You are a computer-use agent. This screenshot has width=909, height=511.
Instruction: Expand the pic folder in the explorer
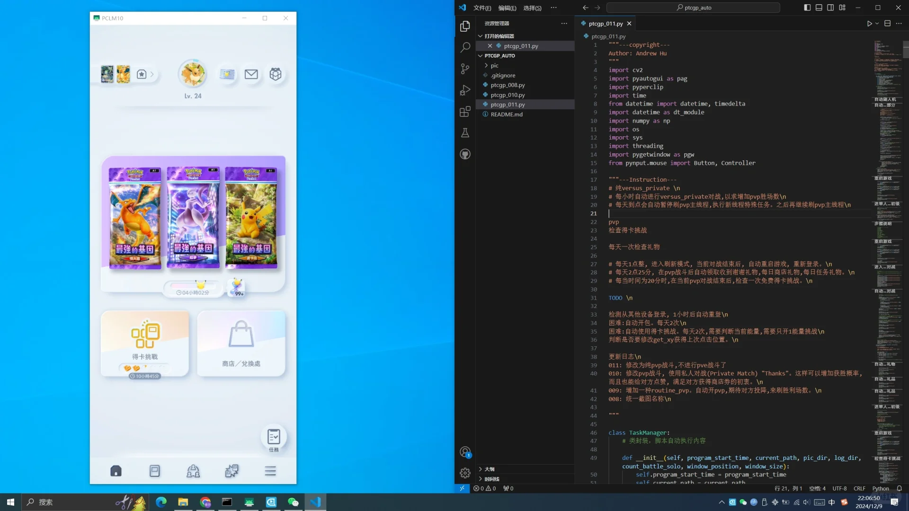pyautogui.click(x=494, y=66)
